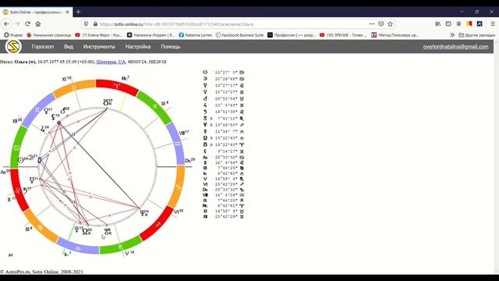Screen dimensions: 499x281
Task: Click the AstroPro.ru, Sotis Online copyright text
Action: [41, 272]
